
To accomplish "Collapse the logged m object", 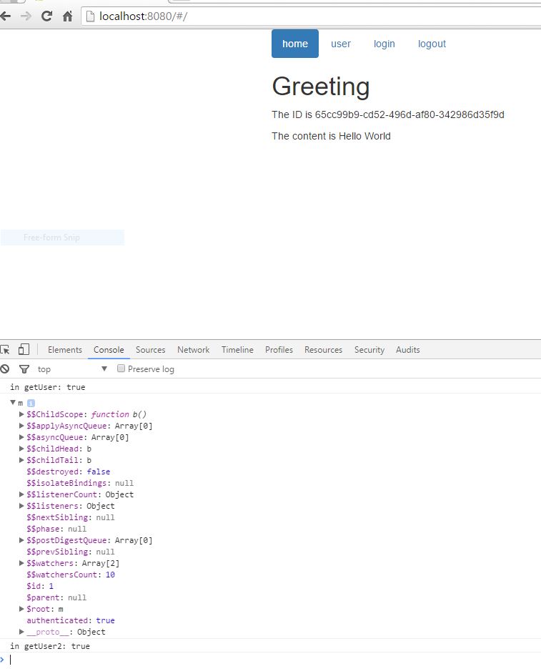I will coord(13,402).
